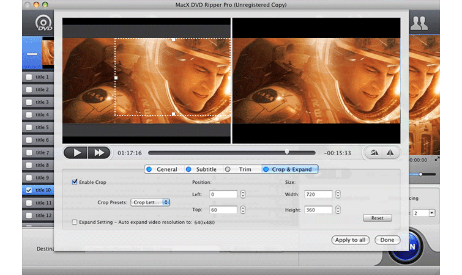Screen dimensions: 462x275
Task: Click the Left position stepper
Action: point(243,194)
